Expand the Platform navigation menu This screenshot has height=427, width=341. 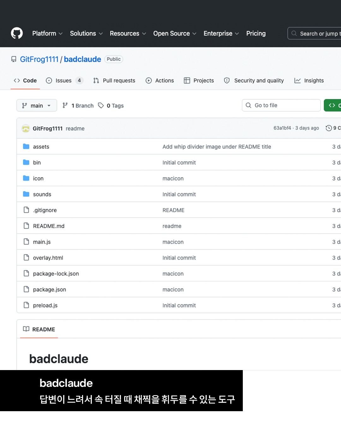pyautogui.click(x=47, y=34)
